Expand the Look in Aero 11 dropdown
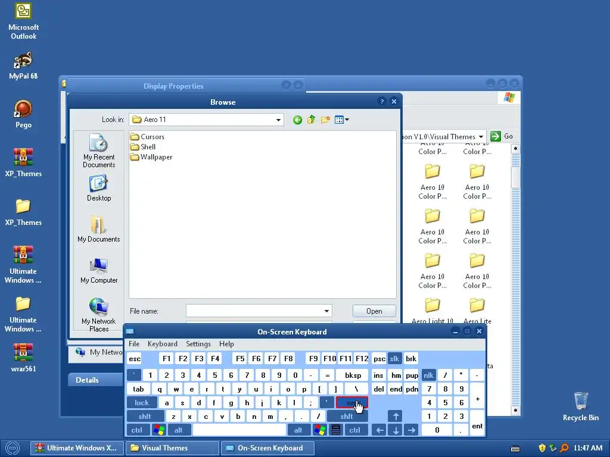The height and width of the screenshot is (457, 610). [278, 120]
